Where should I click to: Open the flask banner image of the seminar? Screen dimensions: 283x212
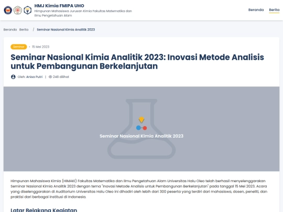point(141,129)
